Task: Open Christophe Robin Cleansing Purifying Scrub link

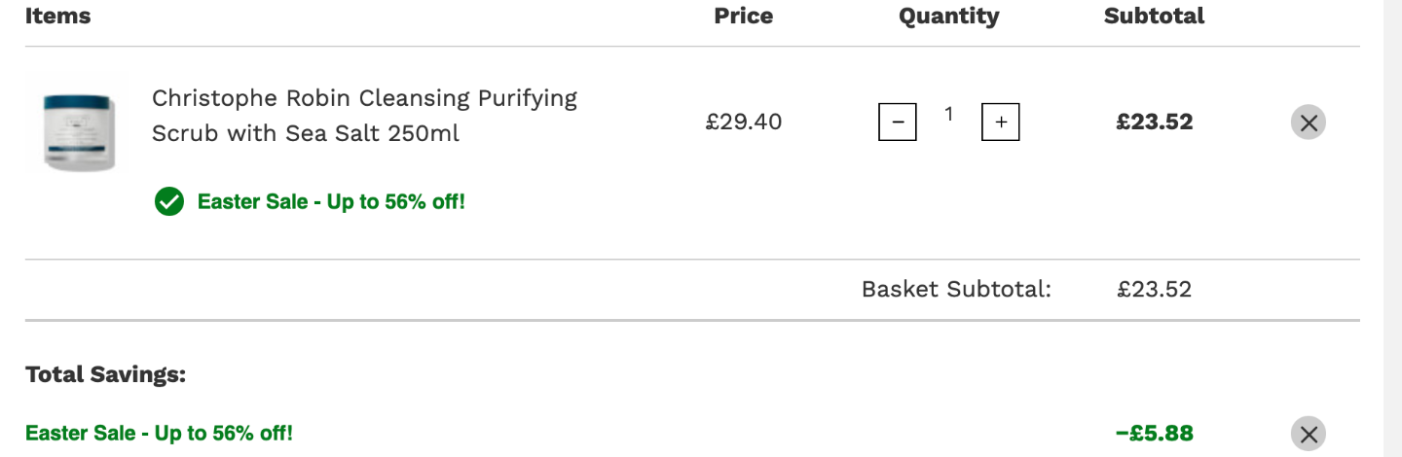Action: tap(364, 116)
